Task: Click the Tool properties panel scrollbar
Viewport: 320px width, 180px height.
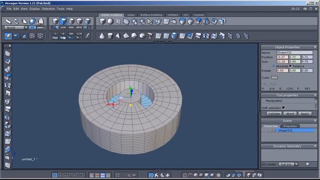Action: click(x=315, y=103)
